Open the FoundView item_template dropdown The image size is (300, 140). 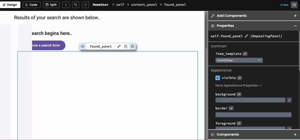[x=239, y=60]
